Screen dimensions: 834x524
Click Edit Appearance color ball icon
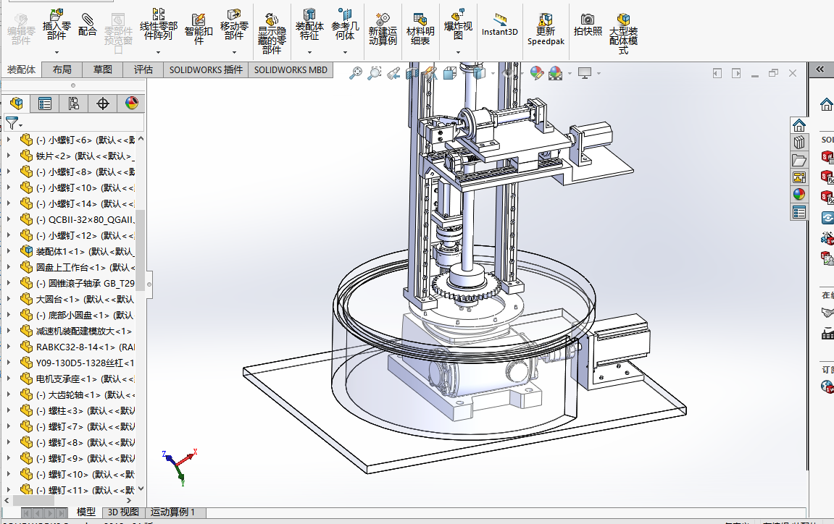pos(537,73)
